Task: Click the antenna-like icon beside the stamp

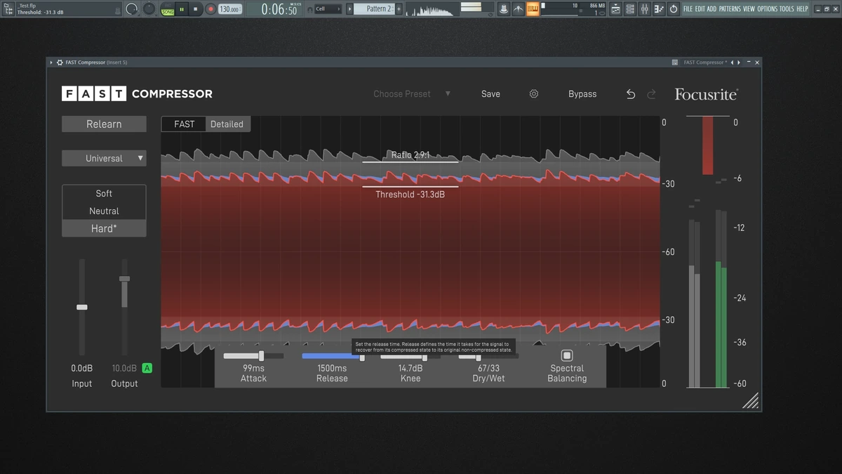Action: [519, 9]
